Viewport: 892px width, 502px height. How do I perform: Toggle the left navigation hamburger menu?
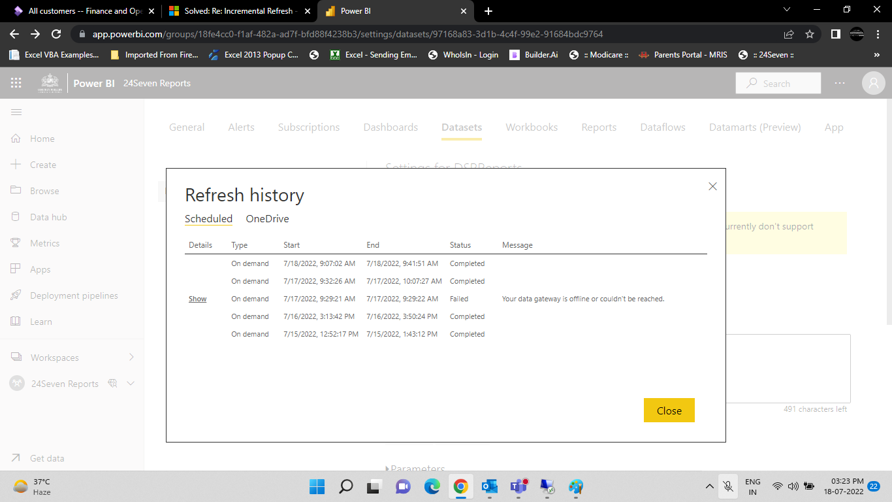(16, 112)
